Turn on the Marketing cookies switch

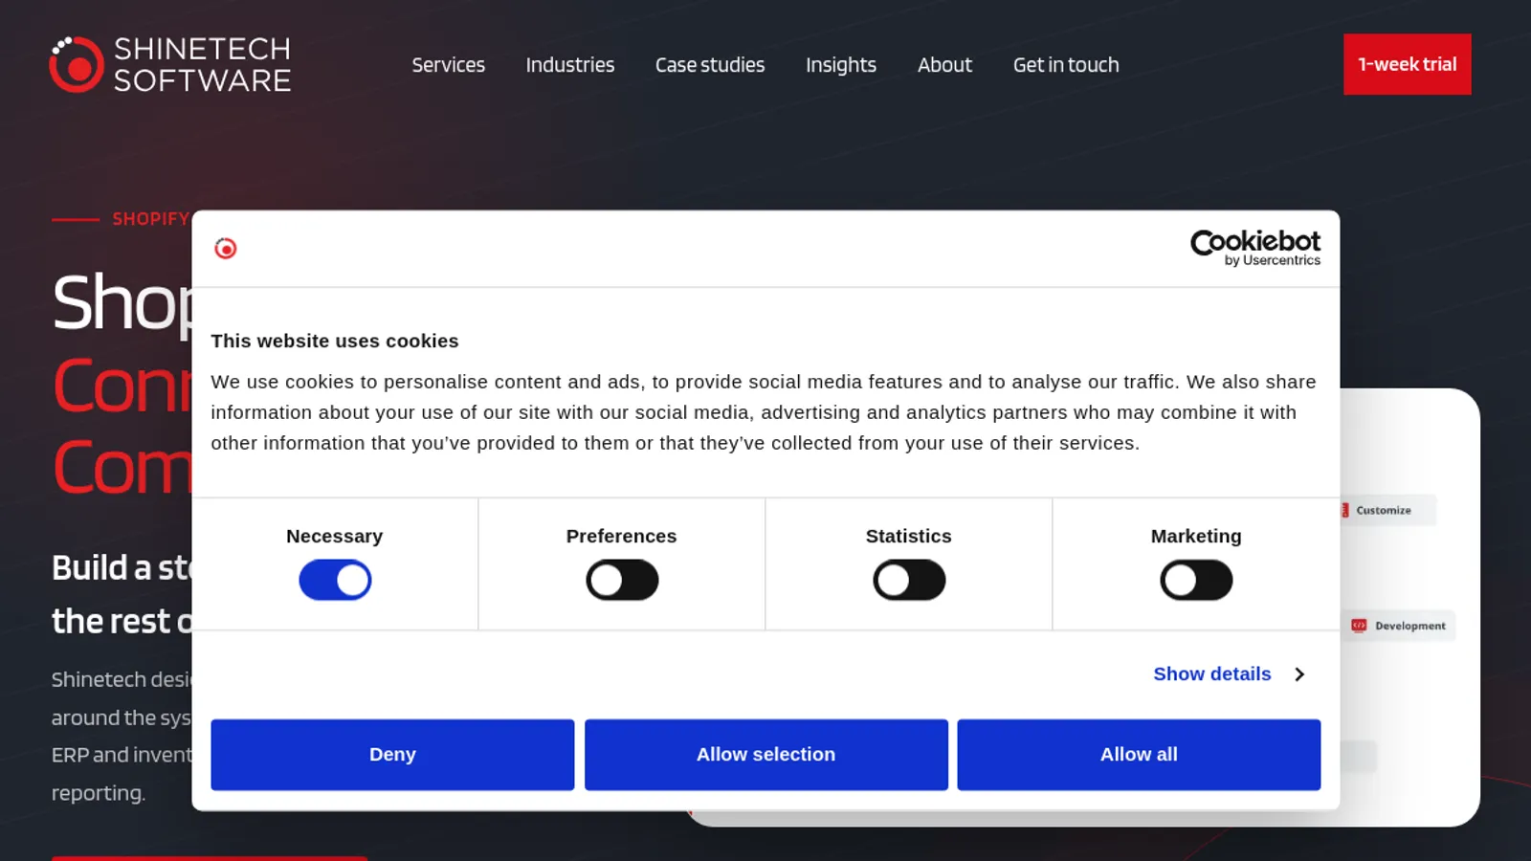(1196, 580)
